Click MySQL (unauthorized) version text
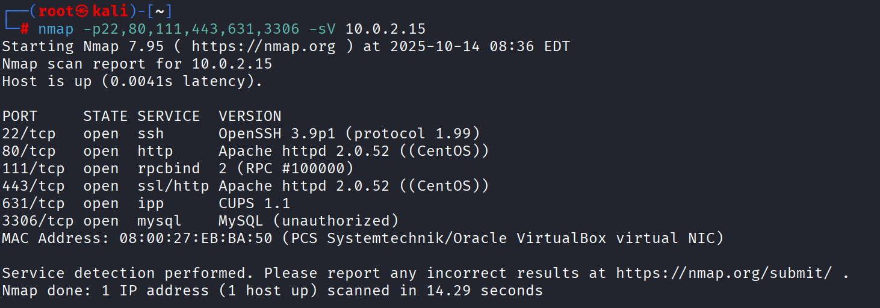The image size is (880, 308). tap(308, 221)
